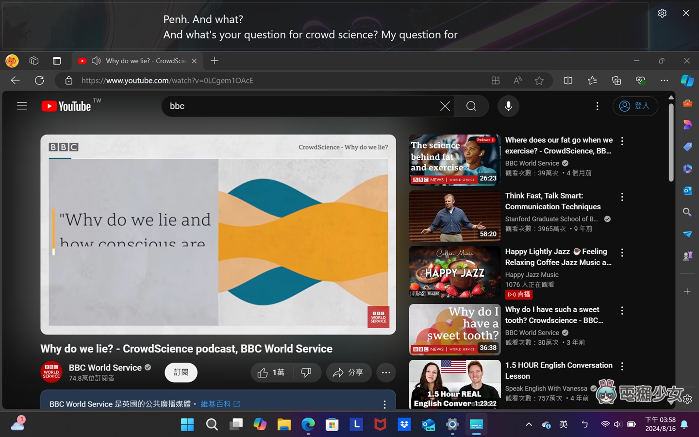The height and width of the screenshot is (437, 699).
Task: Open a new browser tab
Action: tap(215, 61)
